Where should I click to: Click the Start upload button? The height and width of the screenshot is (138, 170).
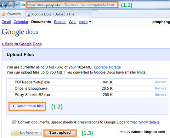(x=60, y=133)
